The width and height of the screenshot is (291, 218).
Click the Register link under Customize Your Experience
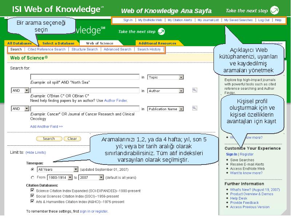pos(247,154)
